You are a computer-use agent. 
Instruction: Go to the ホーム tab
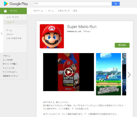coord(51,11)
